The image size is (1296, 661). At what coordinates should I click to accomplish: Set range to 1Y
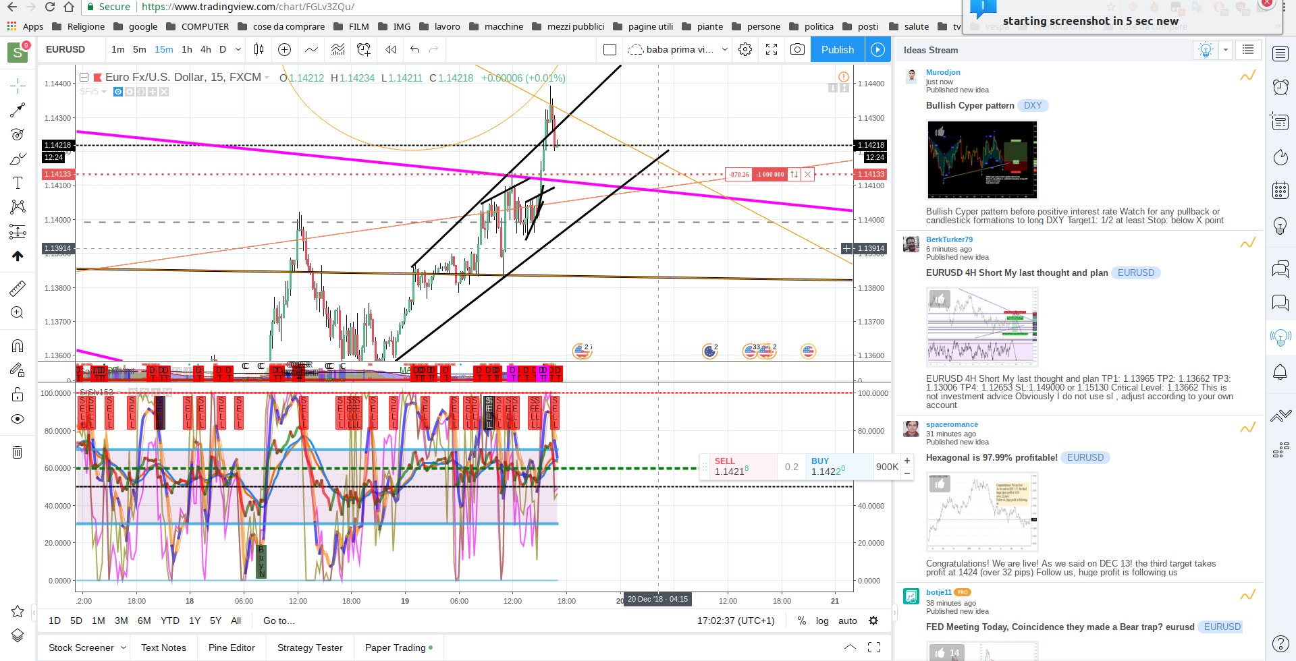tap(194, 621)
